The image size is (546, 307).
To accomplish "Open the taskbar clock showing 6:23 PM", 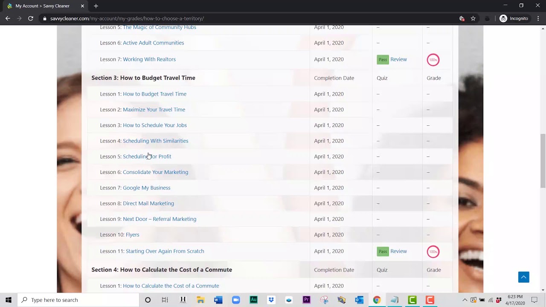I will tap(515, 300).
